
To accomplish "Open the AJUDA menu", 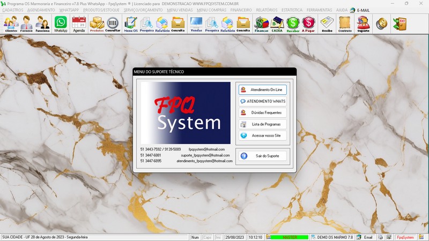I will [342, 10].
